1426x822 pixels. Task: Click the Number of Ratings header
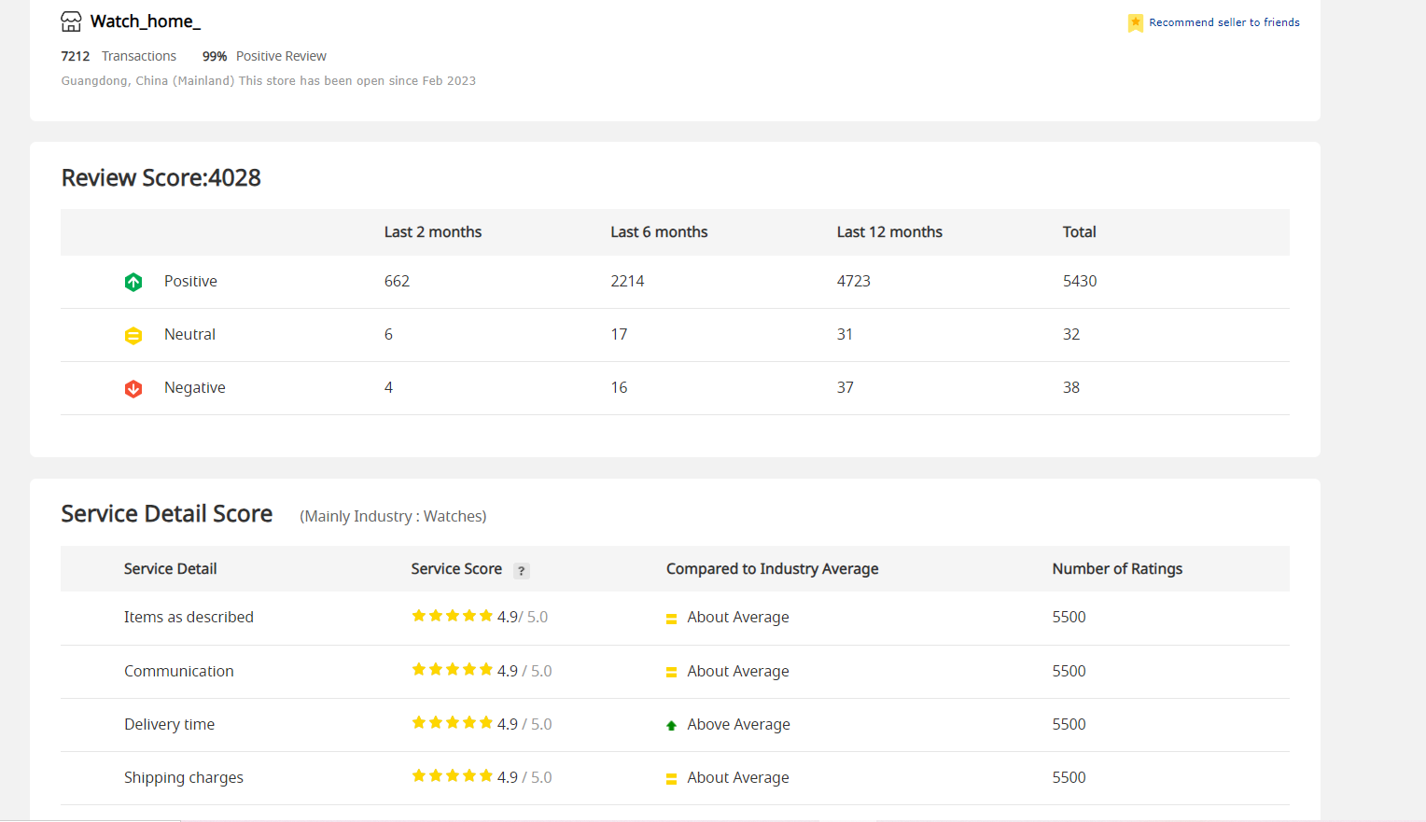(1117, 569)
